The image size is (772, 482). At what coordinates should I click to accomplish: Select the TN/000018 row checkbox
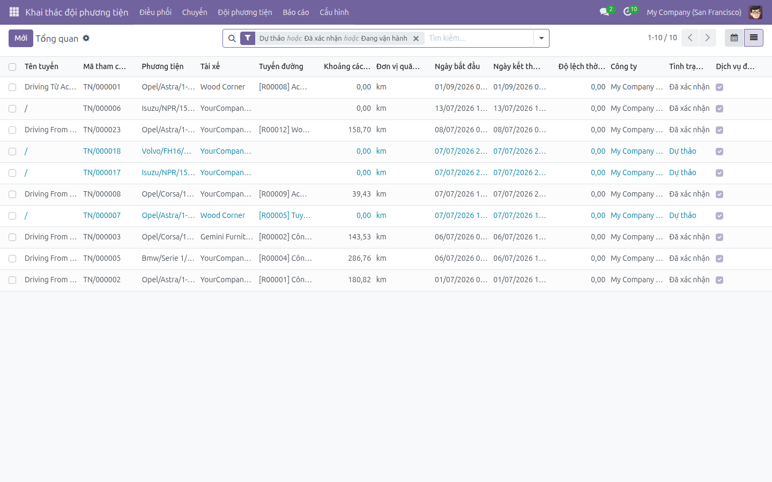12,152
